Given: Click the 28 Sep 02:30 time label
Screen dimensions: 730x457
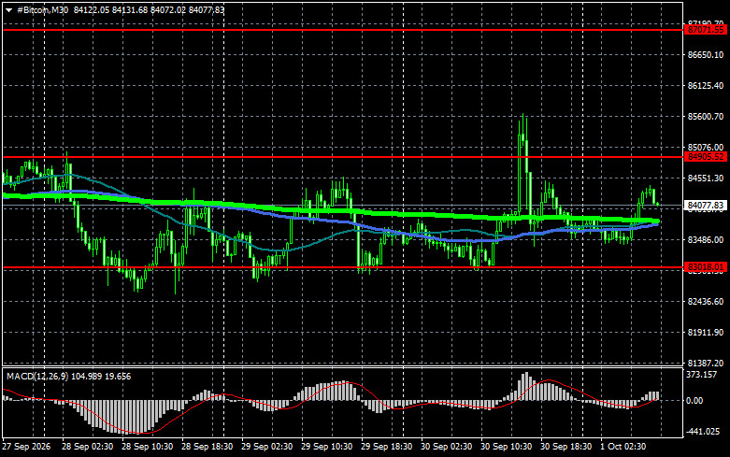Looking at the screenshot, I should (88, 447).
